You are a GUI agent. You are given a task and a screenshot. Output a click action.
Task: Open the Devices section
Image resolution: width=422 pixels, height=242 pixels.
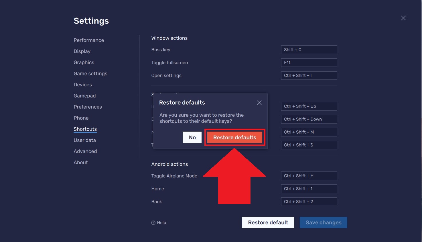point(82,85)
